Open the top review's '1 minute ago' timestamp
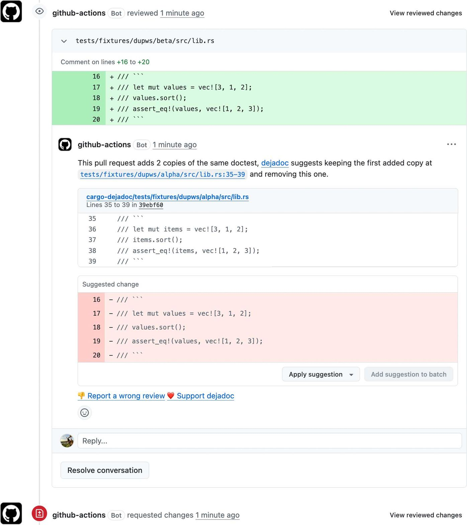Image resolution: width=467 pixels, height=525 pixels. point(182,13)
